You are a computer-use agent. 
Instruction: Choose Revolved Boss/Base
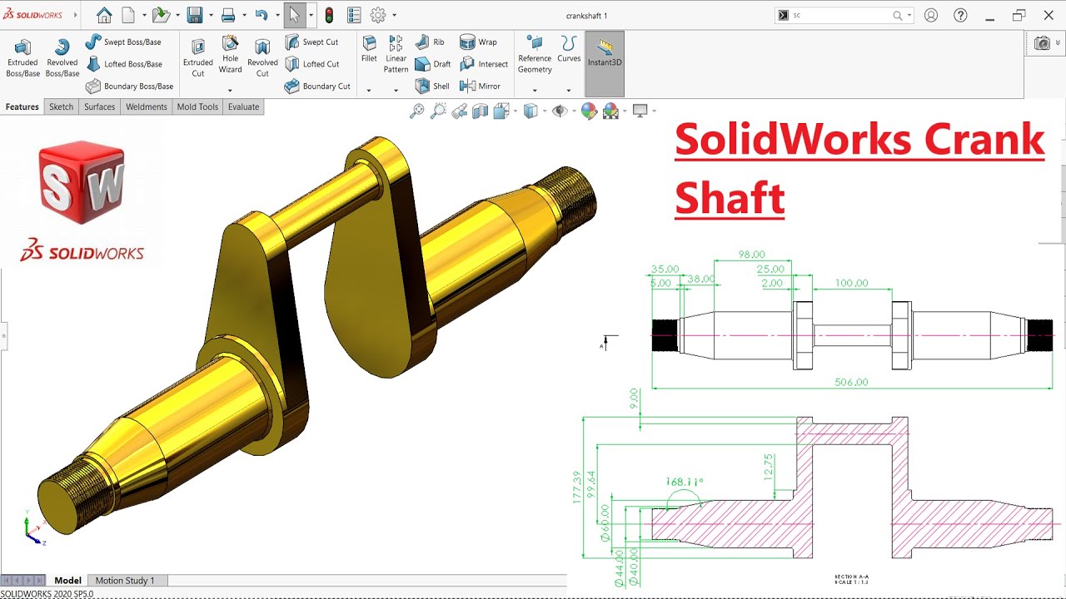(62, 58)
